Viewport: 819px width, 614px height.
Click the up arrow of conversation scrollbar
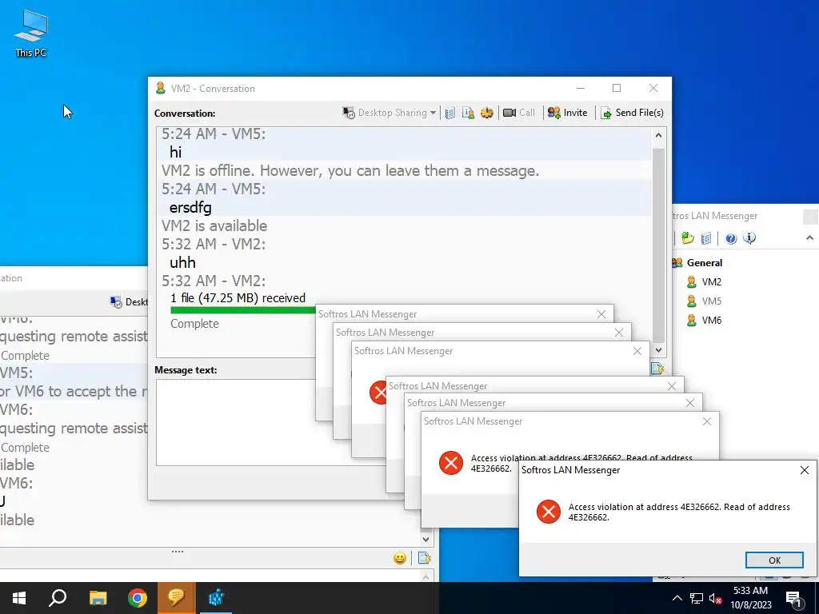click(x=658, y=136)
